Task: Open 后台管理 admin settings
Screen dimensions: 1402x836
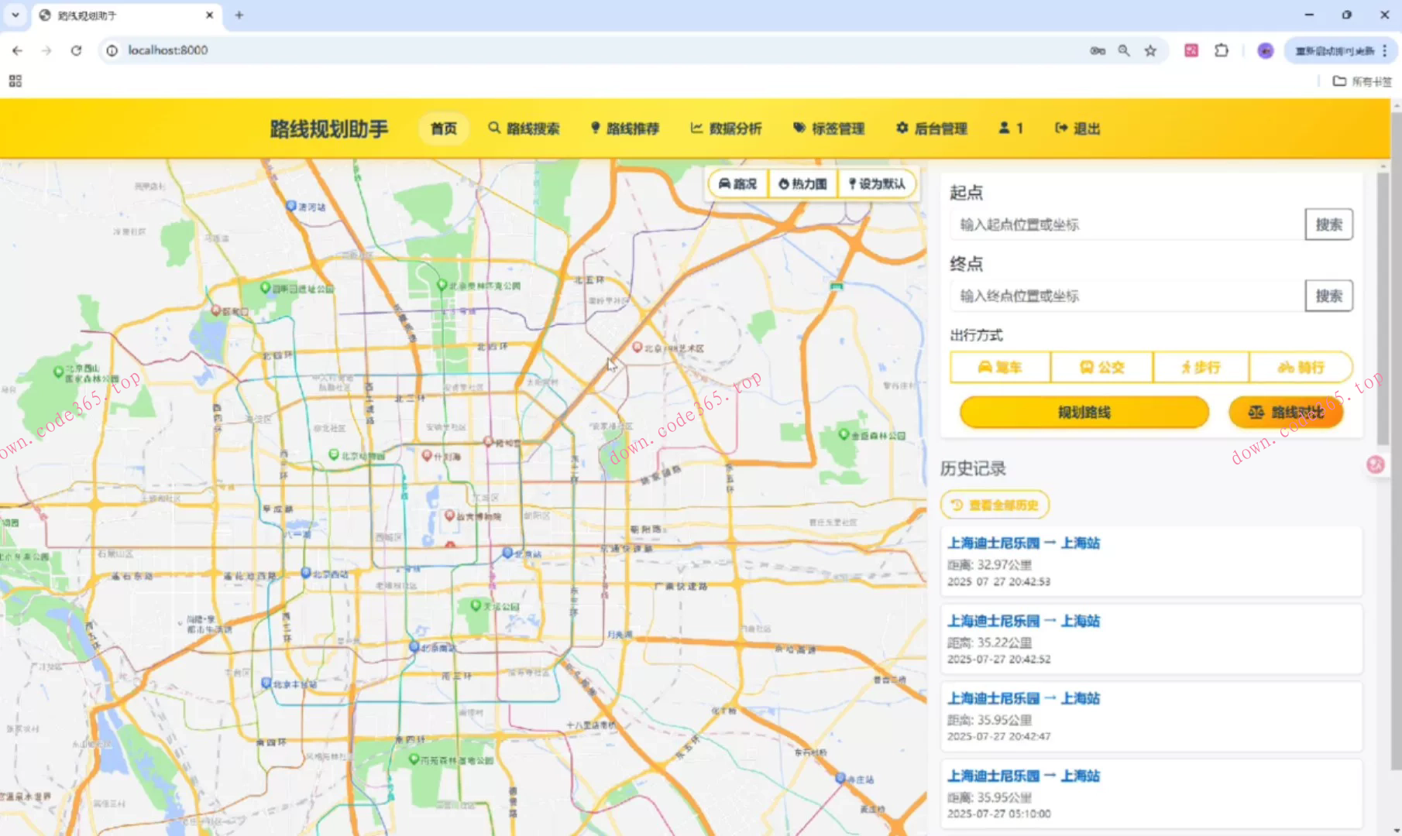Action: (x=931, y=128)
